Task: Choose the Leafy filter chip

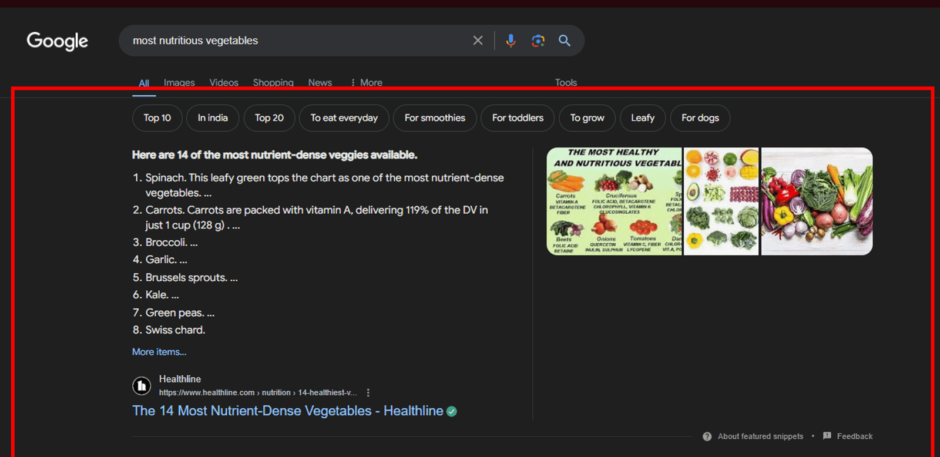Action: 643,118
